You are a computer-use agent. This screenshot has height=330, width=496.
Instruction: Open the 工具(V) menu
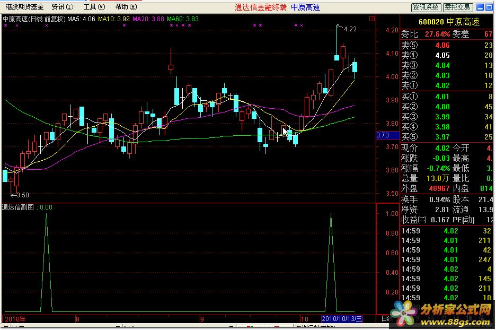(94, 7)
